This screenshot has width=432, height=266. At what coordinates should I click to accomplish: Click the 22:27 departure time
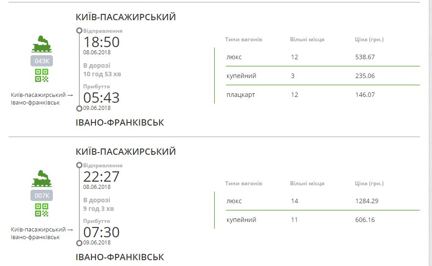(101, 177)
